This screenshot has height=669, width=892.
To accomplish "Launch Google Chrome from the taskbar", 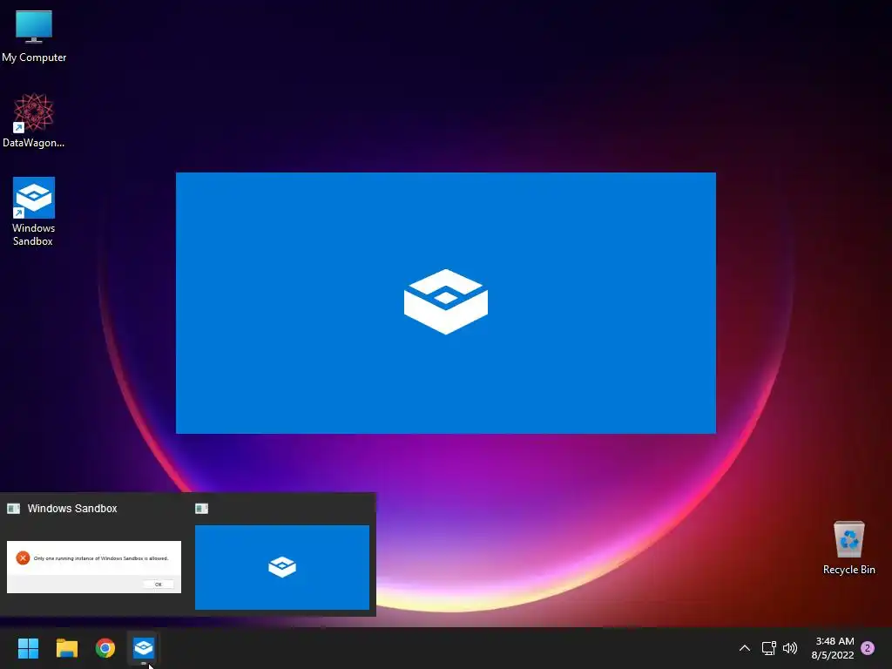I will [105, 648].
